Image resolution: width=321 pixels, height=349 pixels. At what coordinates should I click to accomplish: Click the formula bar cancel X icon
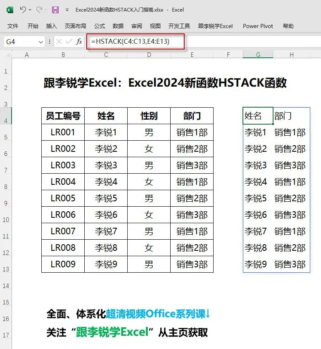59,42
